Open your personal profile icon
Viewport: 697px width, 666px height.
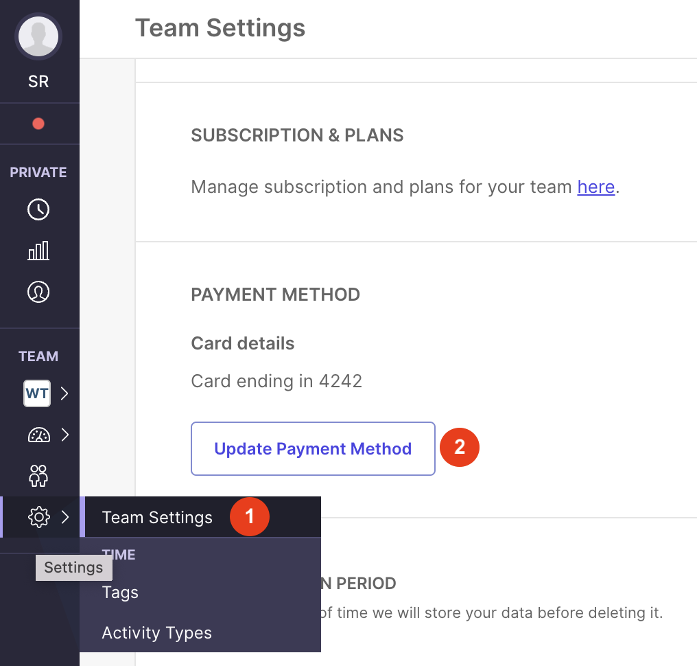tap(38, 291)
